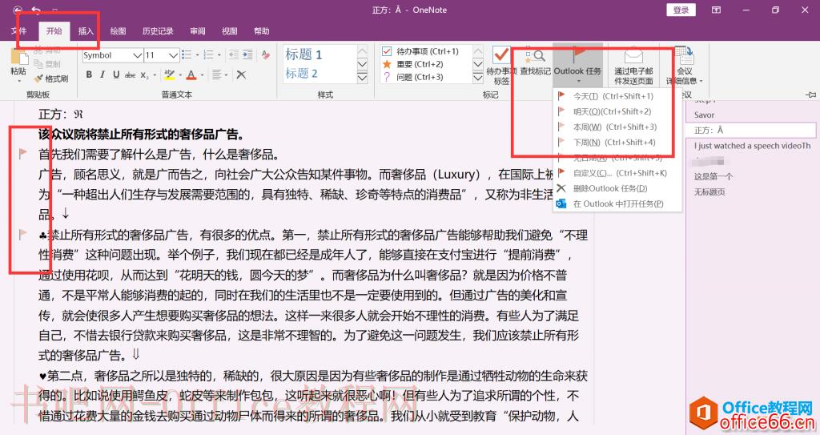Open the 文件 tab
This screenshot has width=820, height=435.
[x=19, y=31]
